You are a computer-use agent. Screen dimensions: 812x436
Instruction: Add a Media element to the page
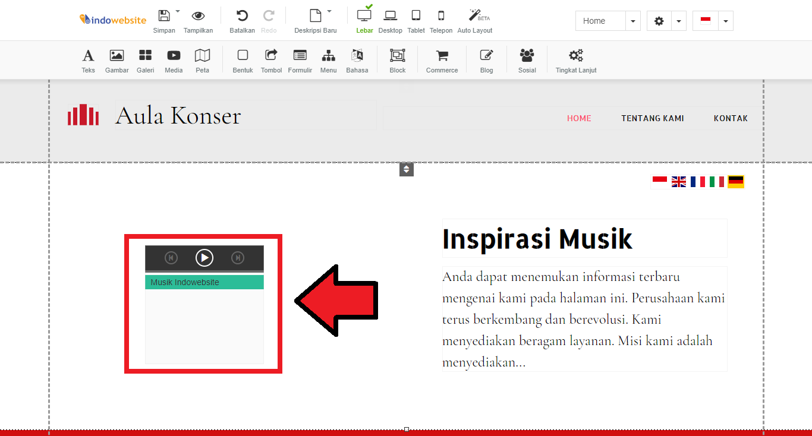pyautogui.click(x=173, y=59)
